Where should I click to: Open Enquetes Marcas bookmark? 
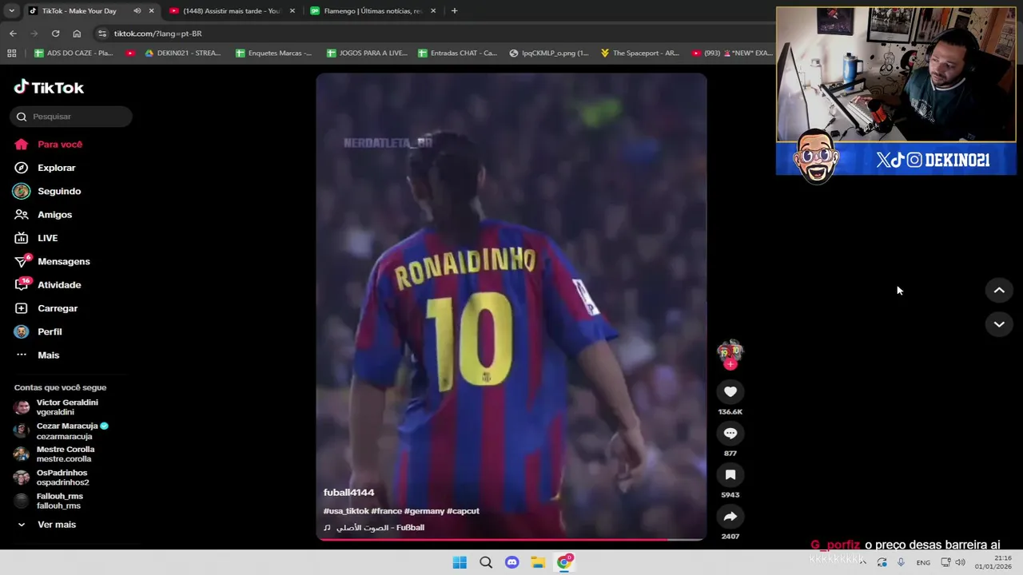pyautogui.click(x=273, y=53)
